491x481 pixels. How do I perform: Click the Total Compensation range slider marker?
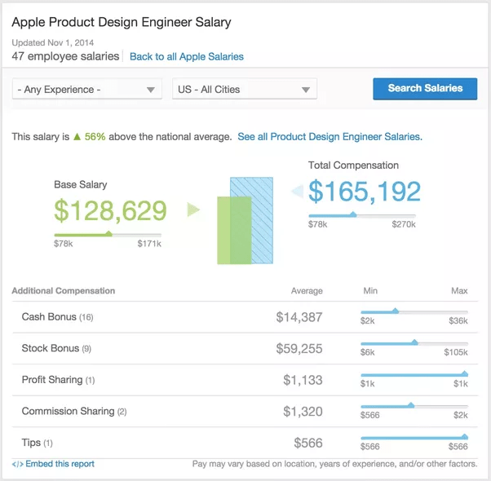353,214
